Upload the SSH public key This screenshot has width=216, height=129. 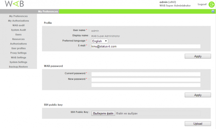point(198,124)
